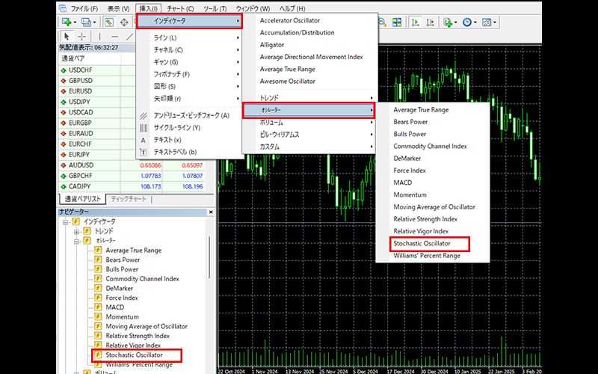Screen dimensions: 598x374
Task: Open the ツール (T) menu
Action: click(215, 8)
